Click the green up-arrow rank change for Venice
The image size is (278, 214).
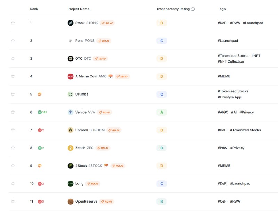coord(42,112)
